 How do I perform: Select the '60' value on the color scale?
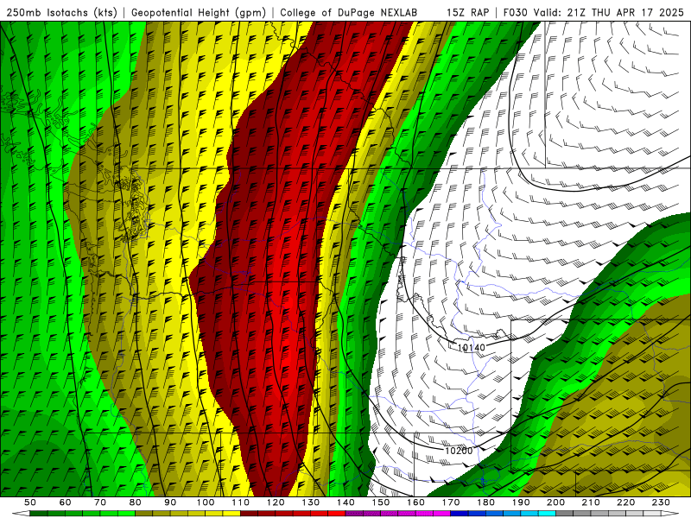(x=65, y=502)
